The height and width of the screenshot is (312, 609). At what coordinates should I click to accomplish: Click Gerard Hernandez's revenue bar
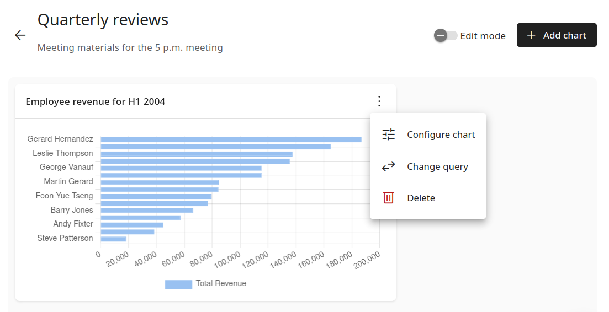[231, 139]
